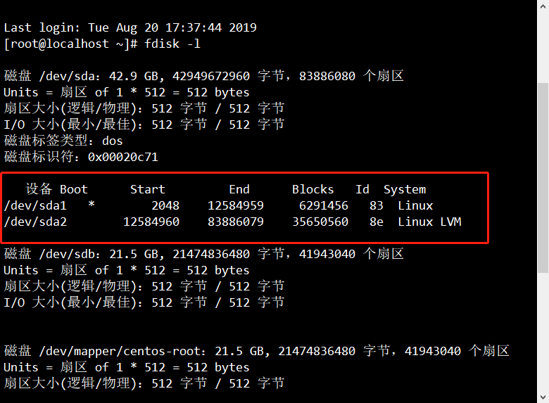The height and width of the screenshot is (403, 549).
Task: Click the 'End' column header
Action: (x=239, y=189)
